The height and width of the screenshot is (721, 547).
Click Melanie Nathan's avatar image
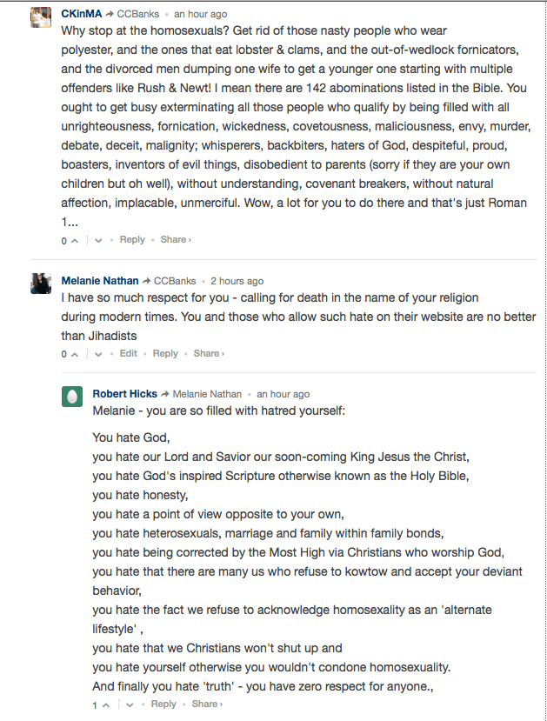pyautogui.click(x=42, y=284)
